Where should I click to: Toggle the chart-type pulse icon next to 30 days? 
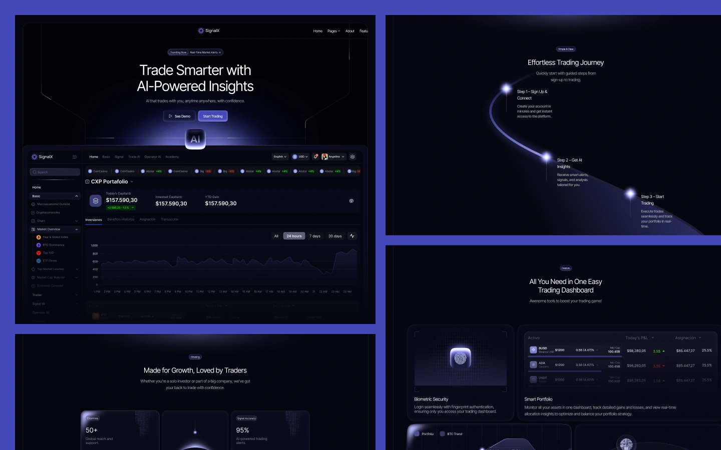pyautogui.click(x=352, y=236)
